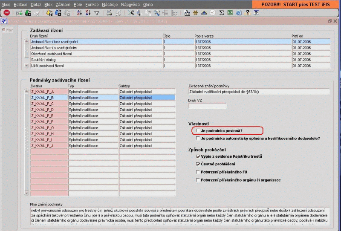This screenshot has height=231, width=341.
Task: Uncheck the 'Čestné prohlášení' checkbox
Action: point(198,164)
